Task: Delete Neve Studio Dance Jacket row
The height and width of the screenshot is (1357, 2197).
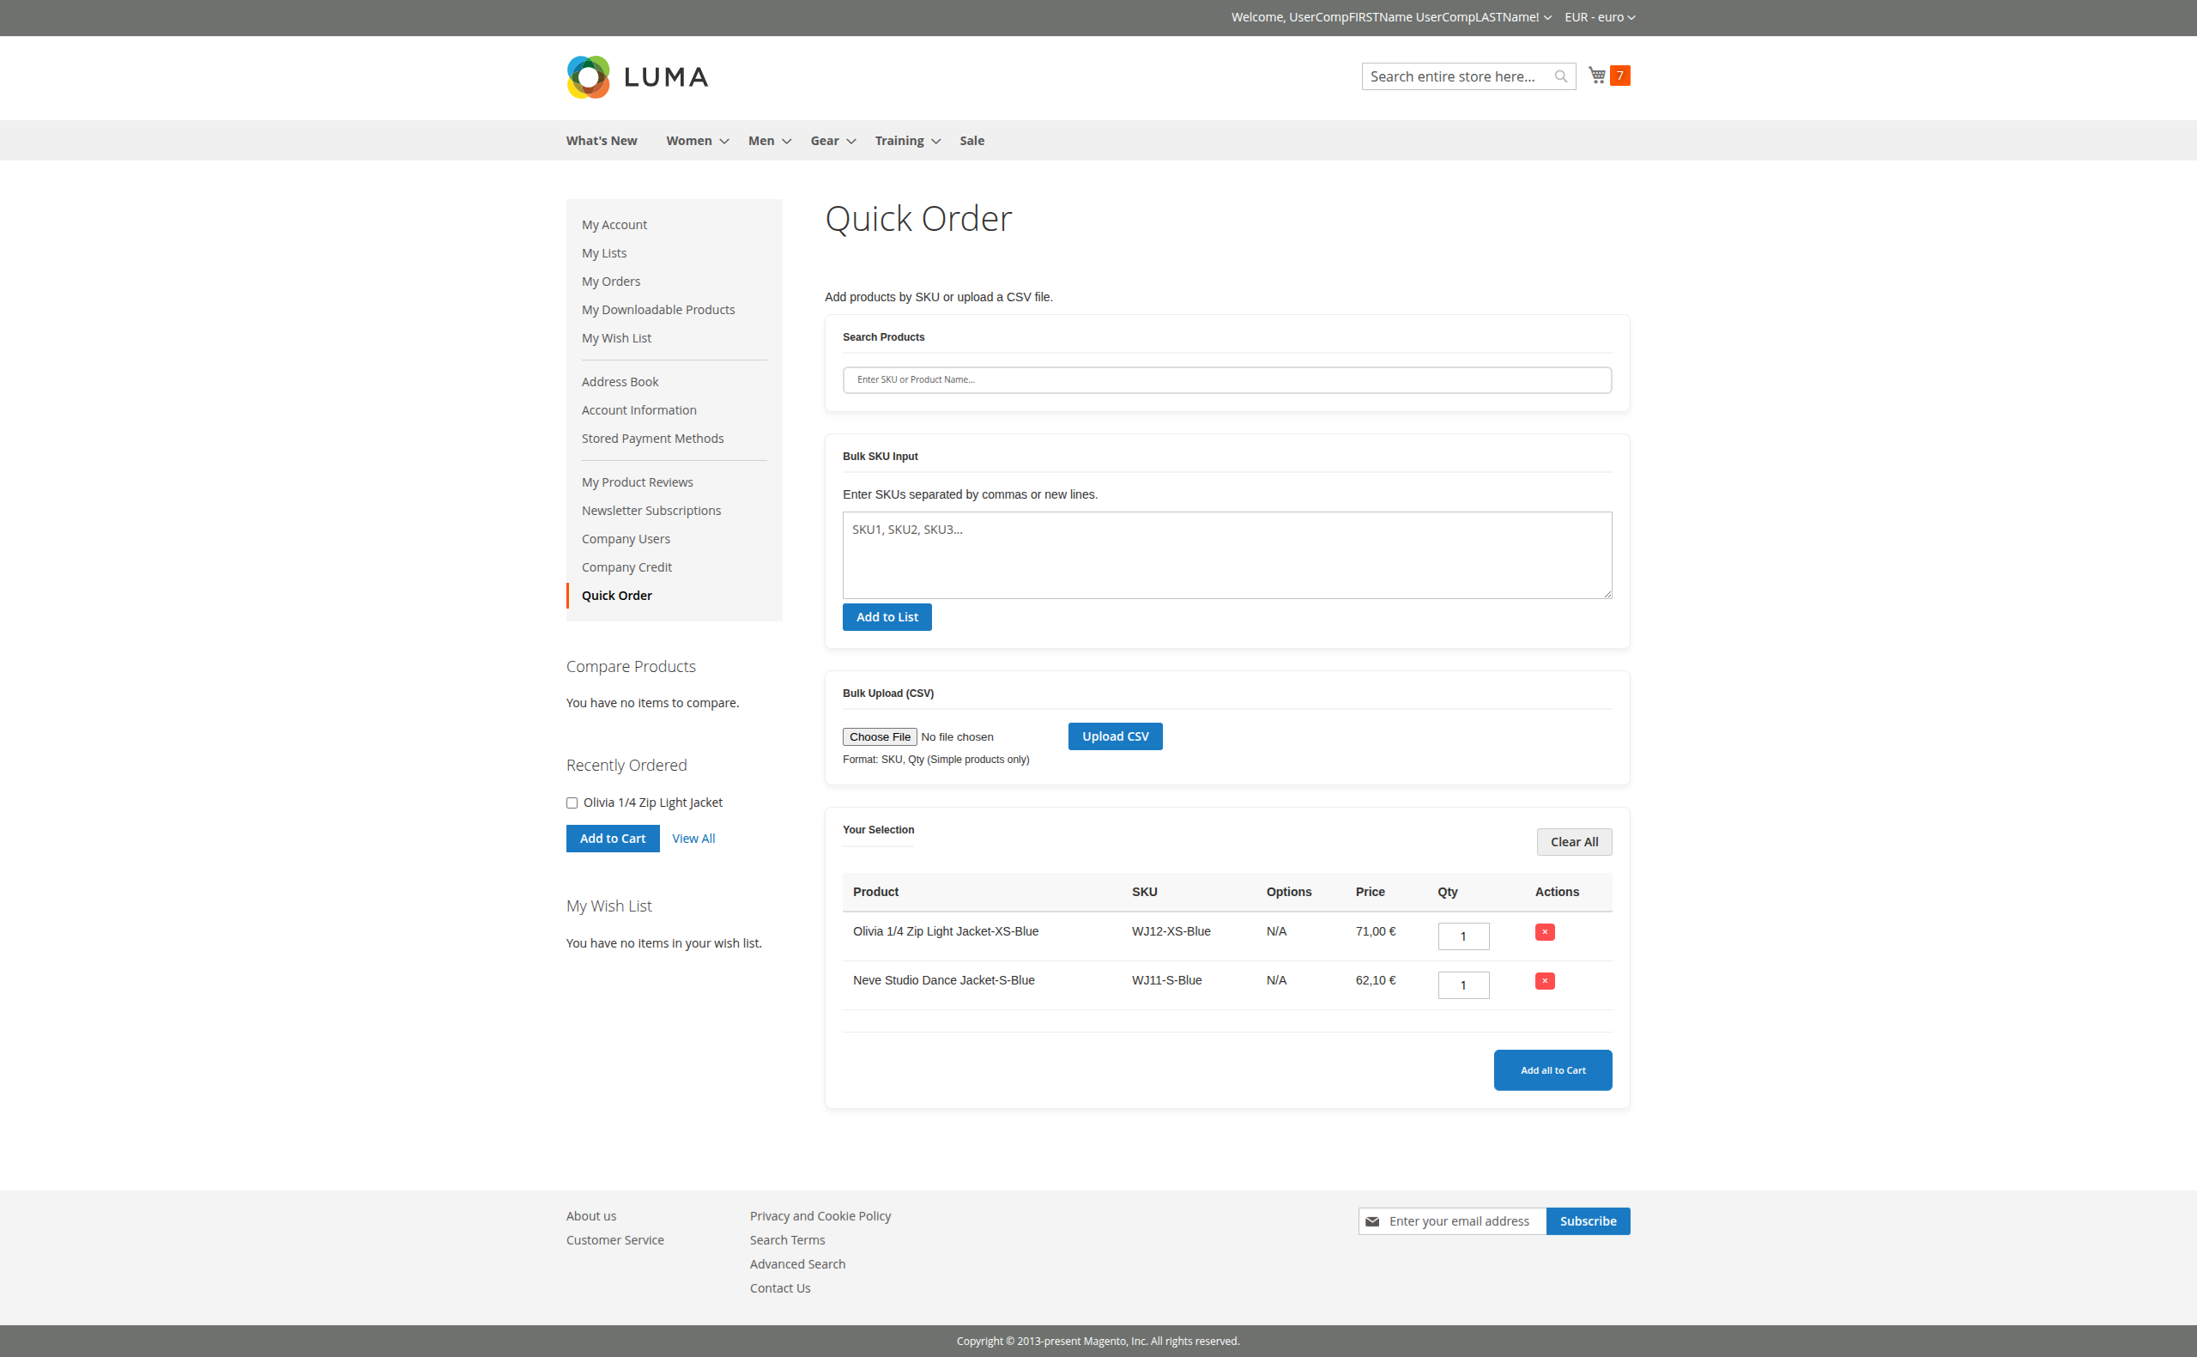Action: (1544, 981)
